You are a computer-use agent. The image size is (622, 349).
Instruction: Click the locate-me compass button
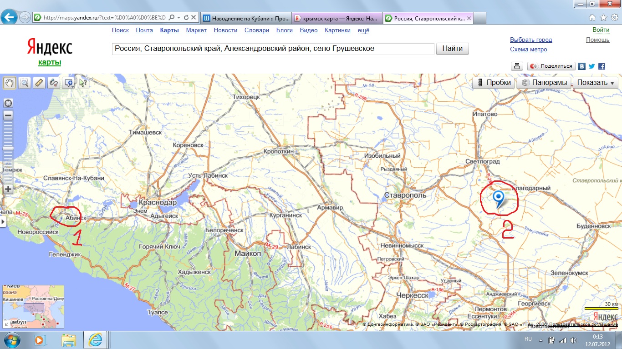click(x=8, y=103)
